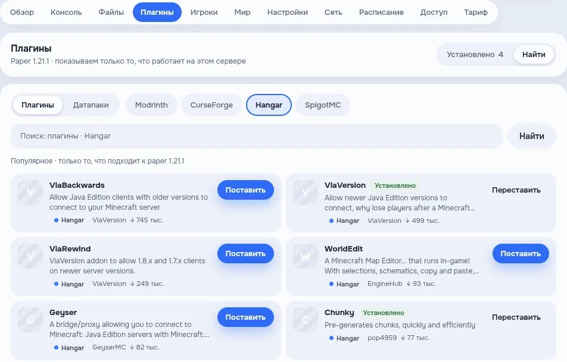Click the GeyserMC author name
567x362 pixels.
109,347
